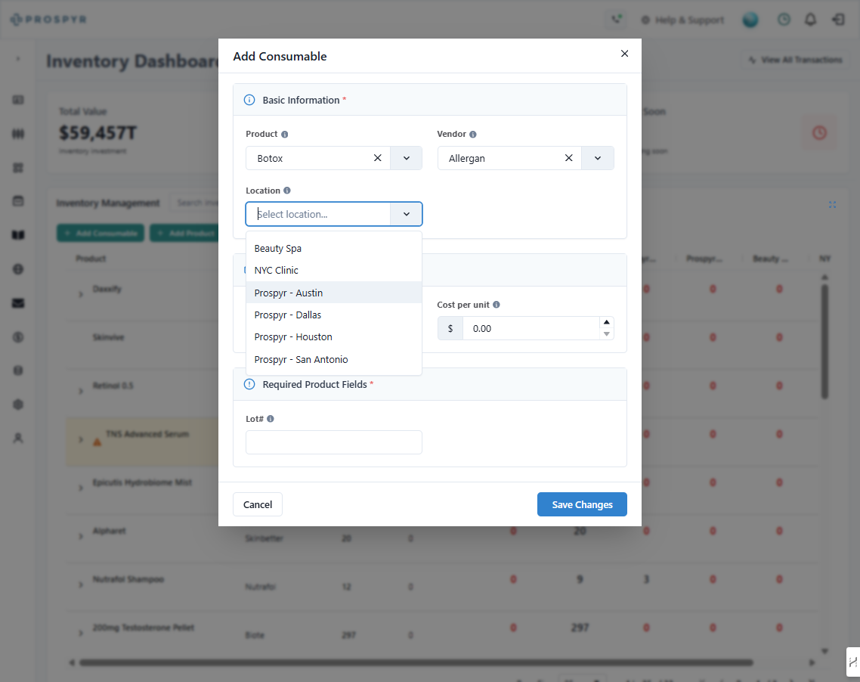860x682 pixels.
Task: Collapse the Location dropdown chevron
Action: point(407,214)
